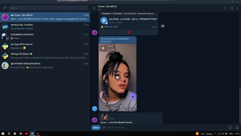241x136 pixels.
Task: Switch the ENG input language
Action: click(231, 134)
